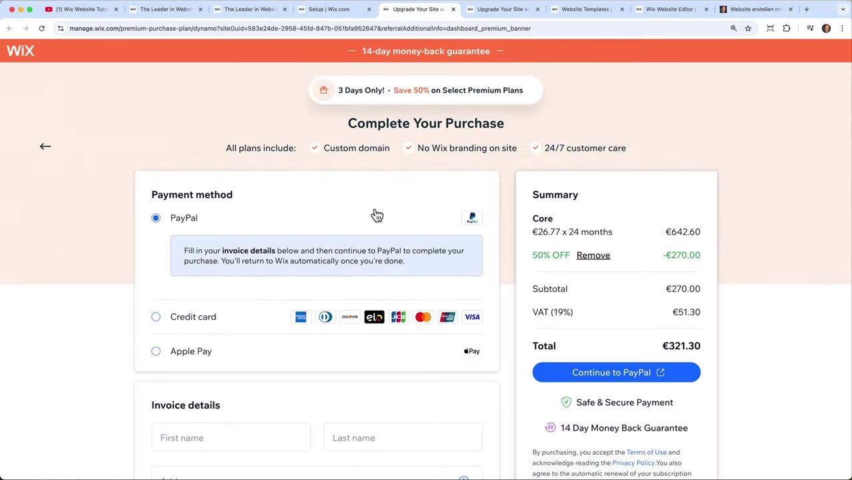The height and width of the screenshot is (480, 852).
Task: Click the Apple Pay logo icon
Action: tap(472, 351)
